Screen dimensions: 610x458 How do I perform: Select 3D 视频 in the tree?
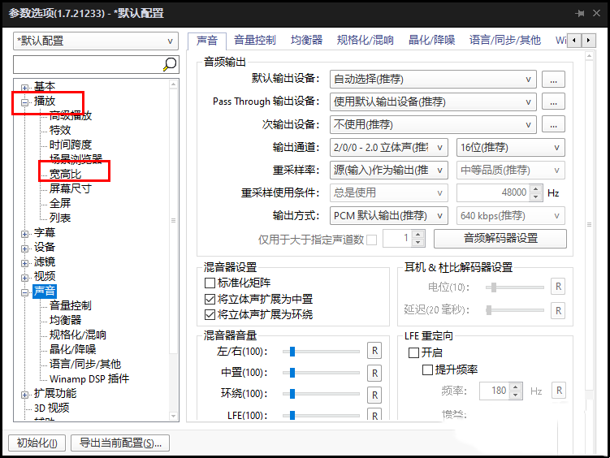51,408
